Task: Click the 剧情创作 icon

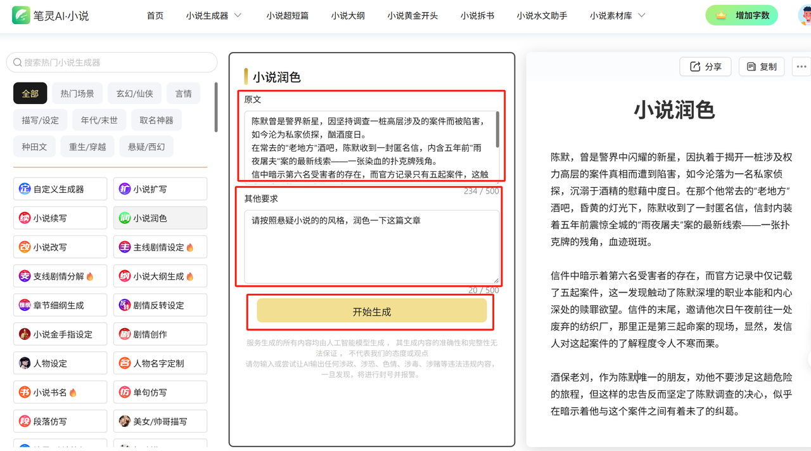Action: (x=125, y=334)
